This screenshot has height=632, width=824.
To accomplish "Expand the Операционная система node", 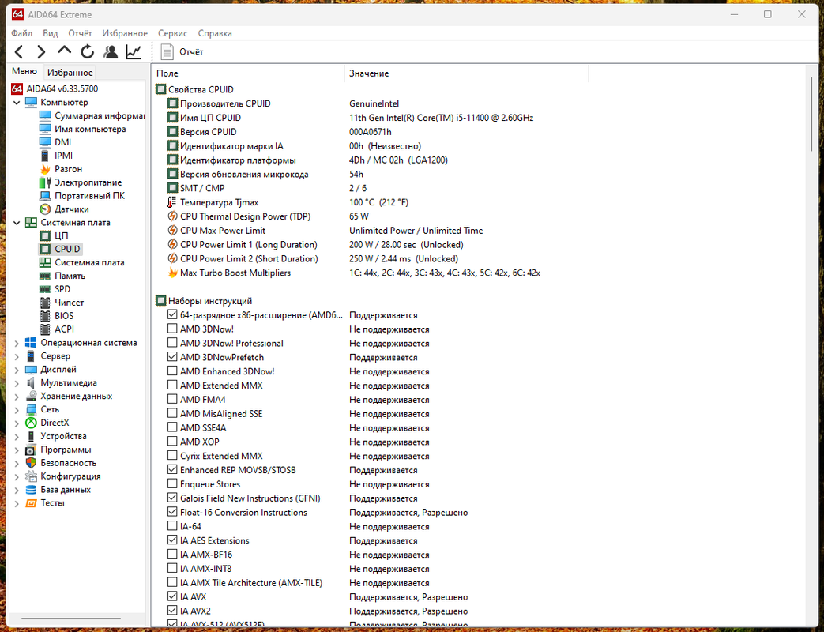I will coord(17,343).
